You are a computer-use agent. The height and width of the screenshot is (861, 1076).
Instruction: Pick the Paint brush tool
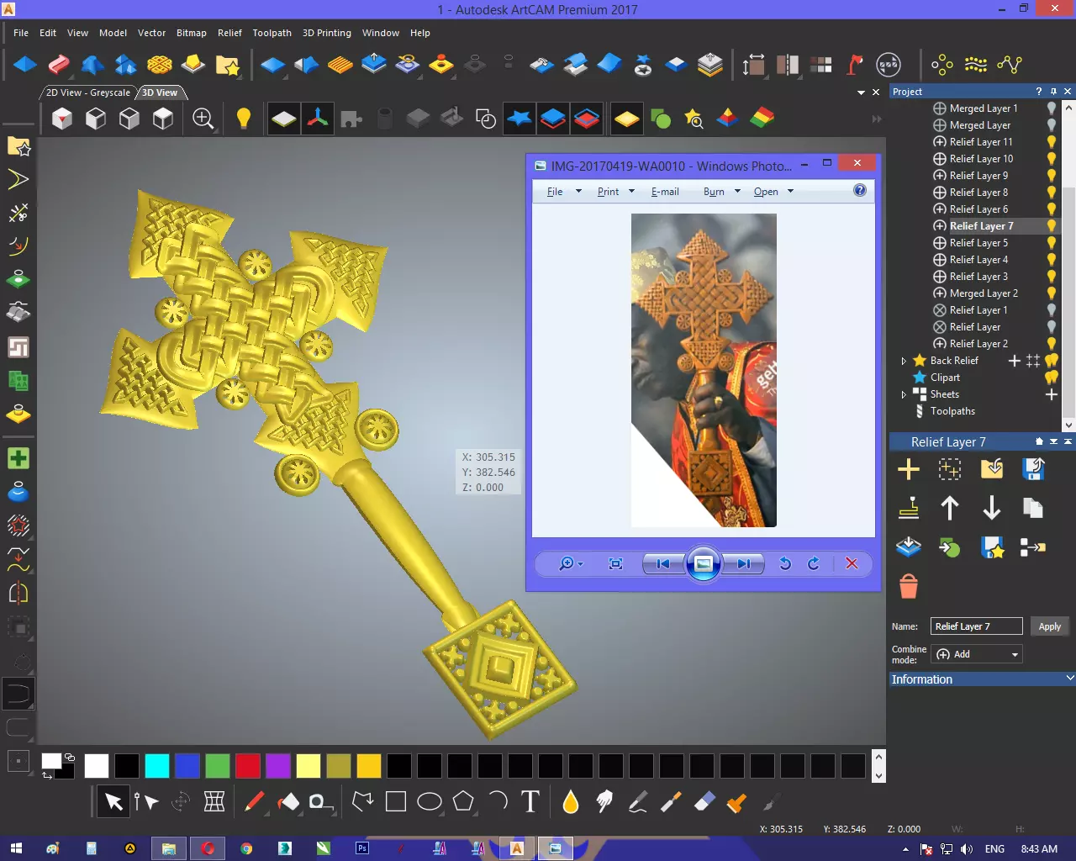(255, 802)
